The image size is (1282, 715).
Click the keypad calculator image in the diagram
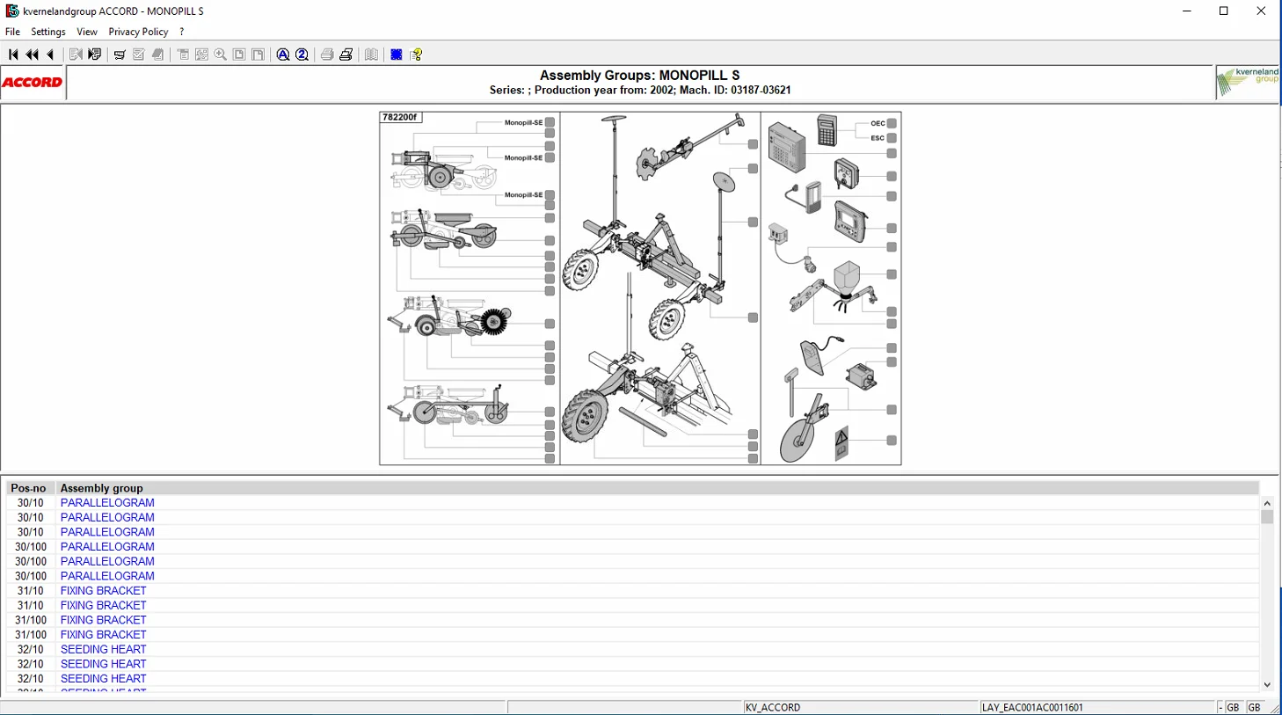827,130
